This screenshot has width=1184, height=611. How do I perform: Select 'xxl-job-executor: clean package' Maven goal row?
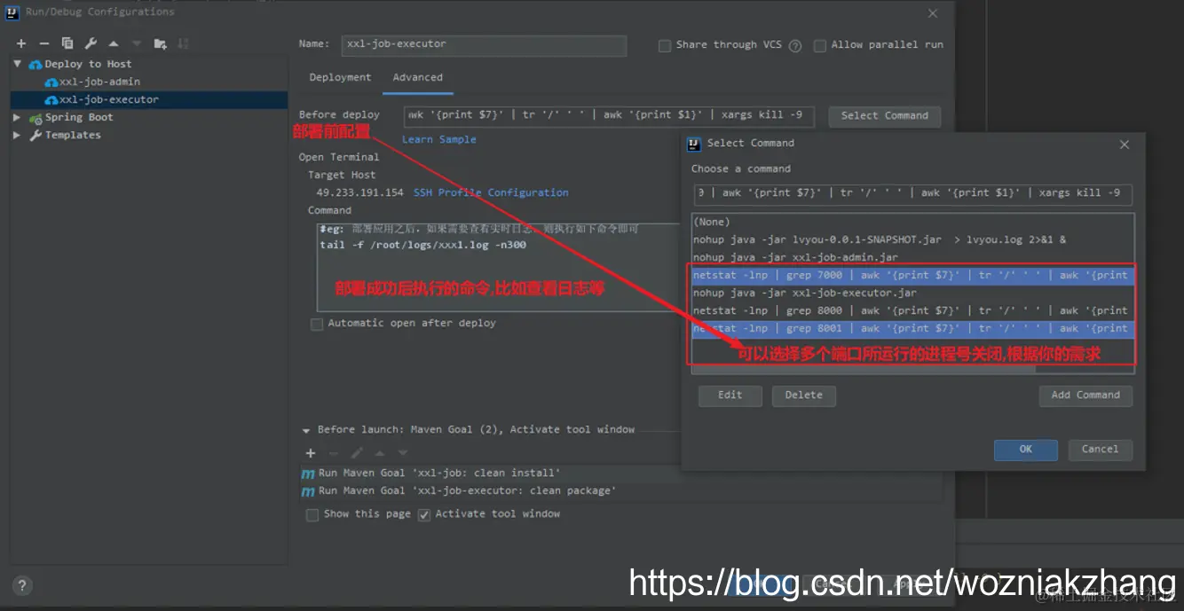(x=621, y=491)
